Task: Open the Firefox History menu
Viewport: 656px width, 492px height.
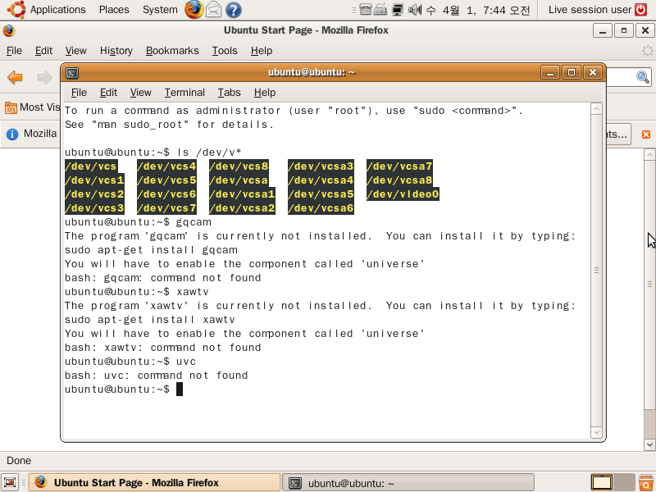Action: point(116,51)
